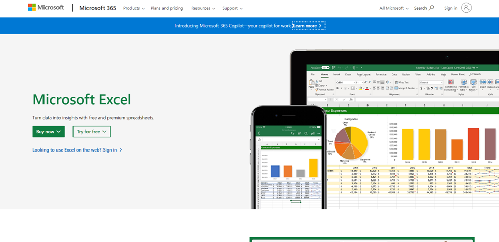Toggle Underline in the laptop Excel ribbon

[345, 88]
